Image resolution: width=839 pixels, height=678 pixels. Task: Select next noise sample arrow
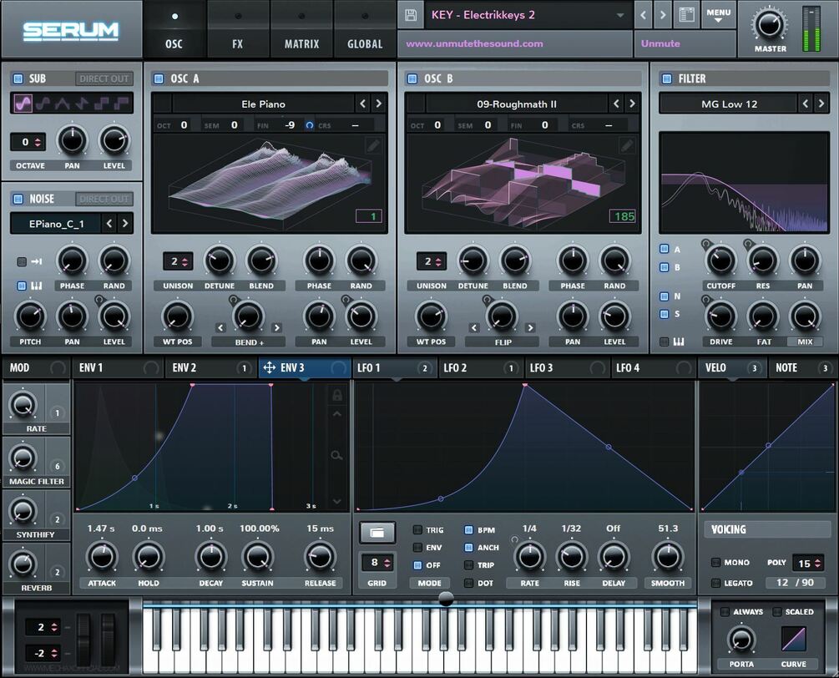125,223
